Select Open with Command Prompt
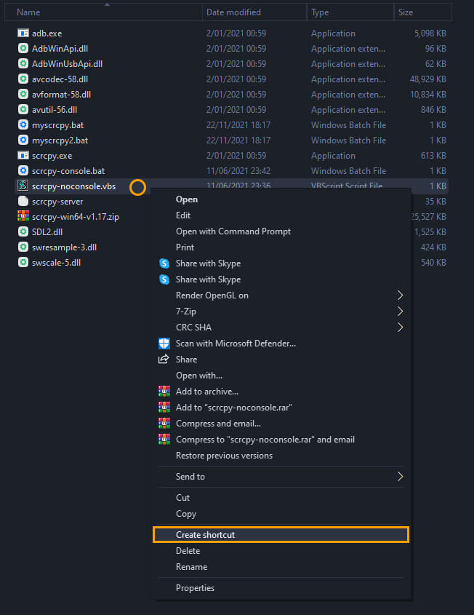This screenshot has width=474, height=615. click(281, 231)
